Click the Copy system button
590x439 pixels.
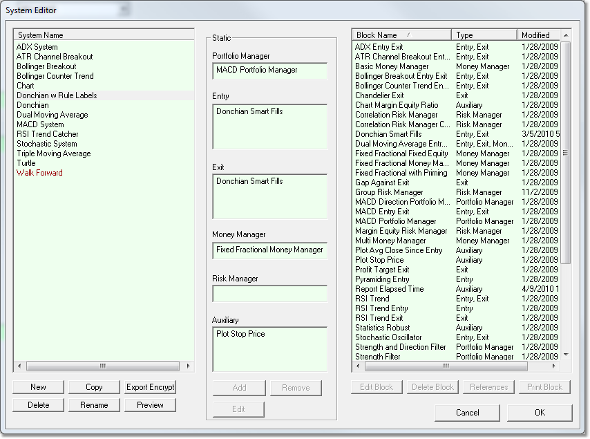tap(94, 387)
